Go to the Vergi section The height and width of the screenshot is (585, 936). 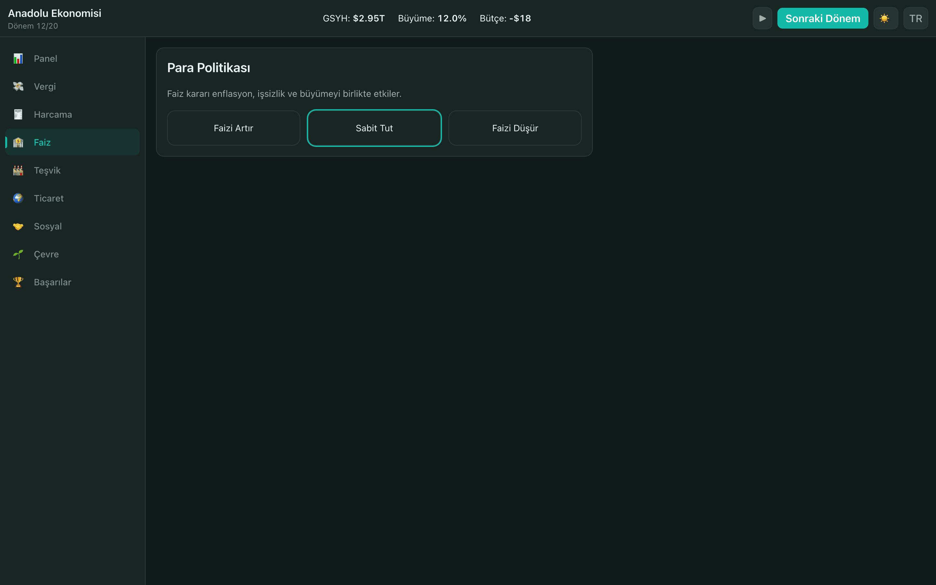pyautogui.click(x=72, y=86)
